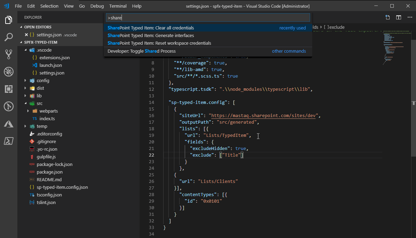416x238 pixels.
Task: Open the PowerShell terminal icon in sidebar
Action: (x=9, y=141)
